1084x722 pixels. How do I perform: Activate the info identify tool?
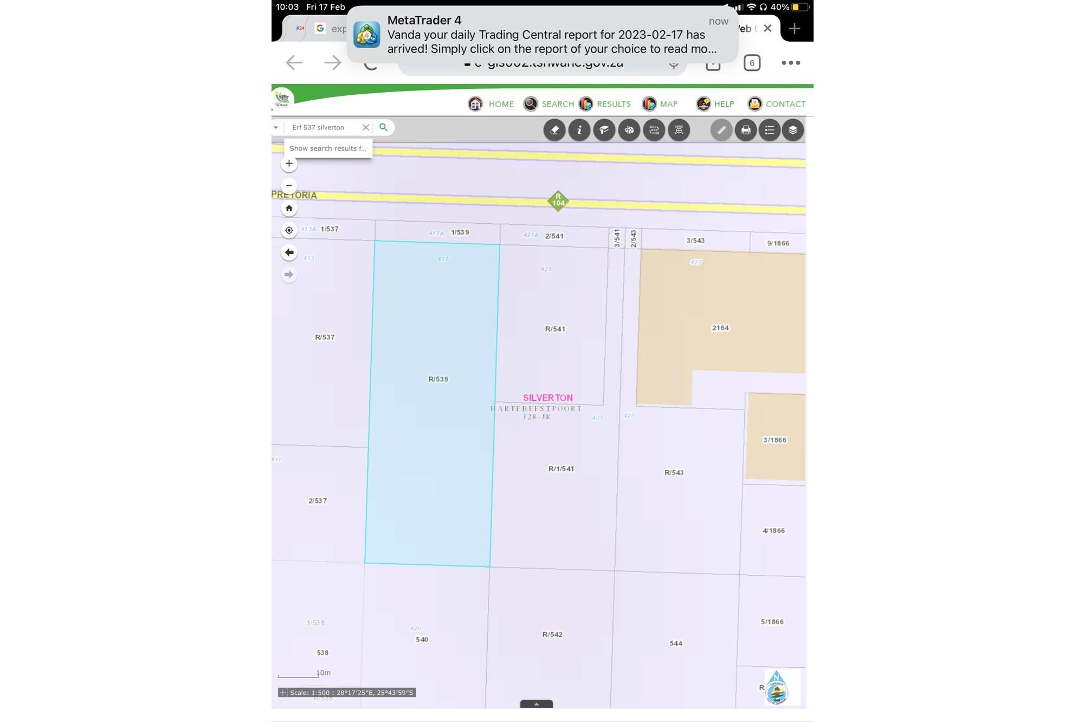pos(579,130)
